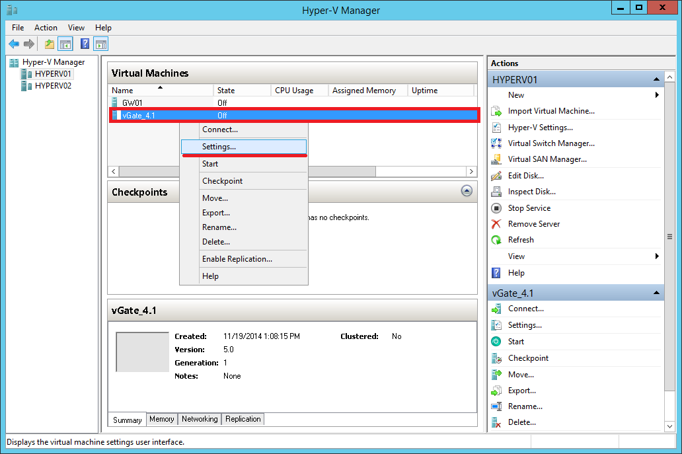Click the green Refresh icon

496,240
